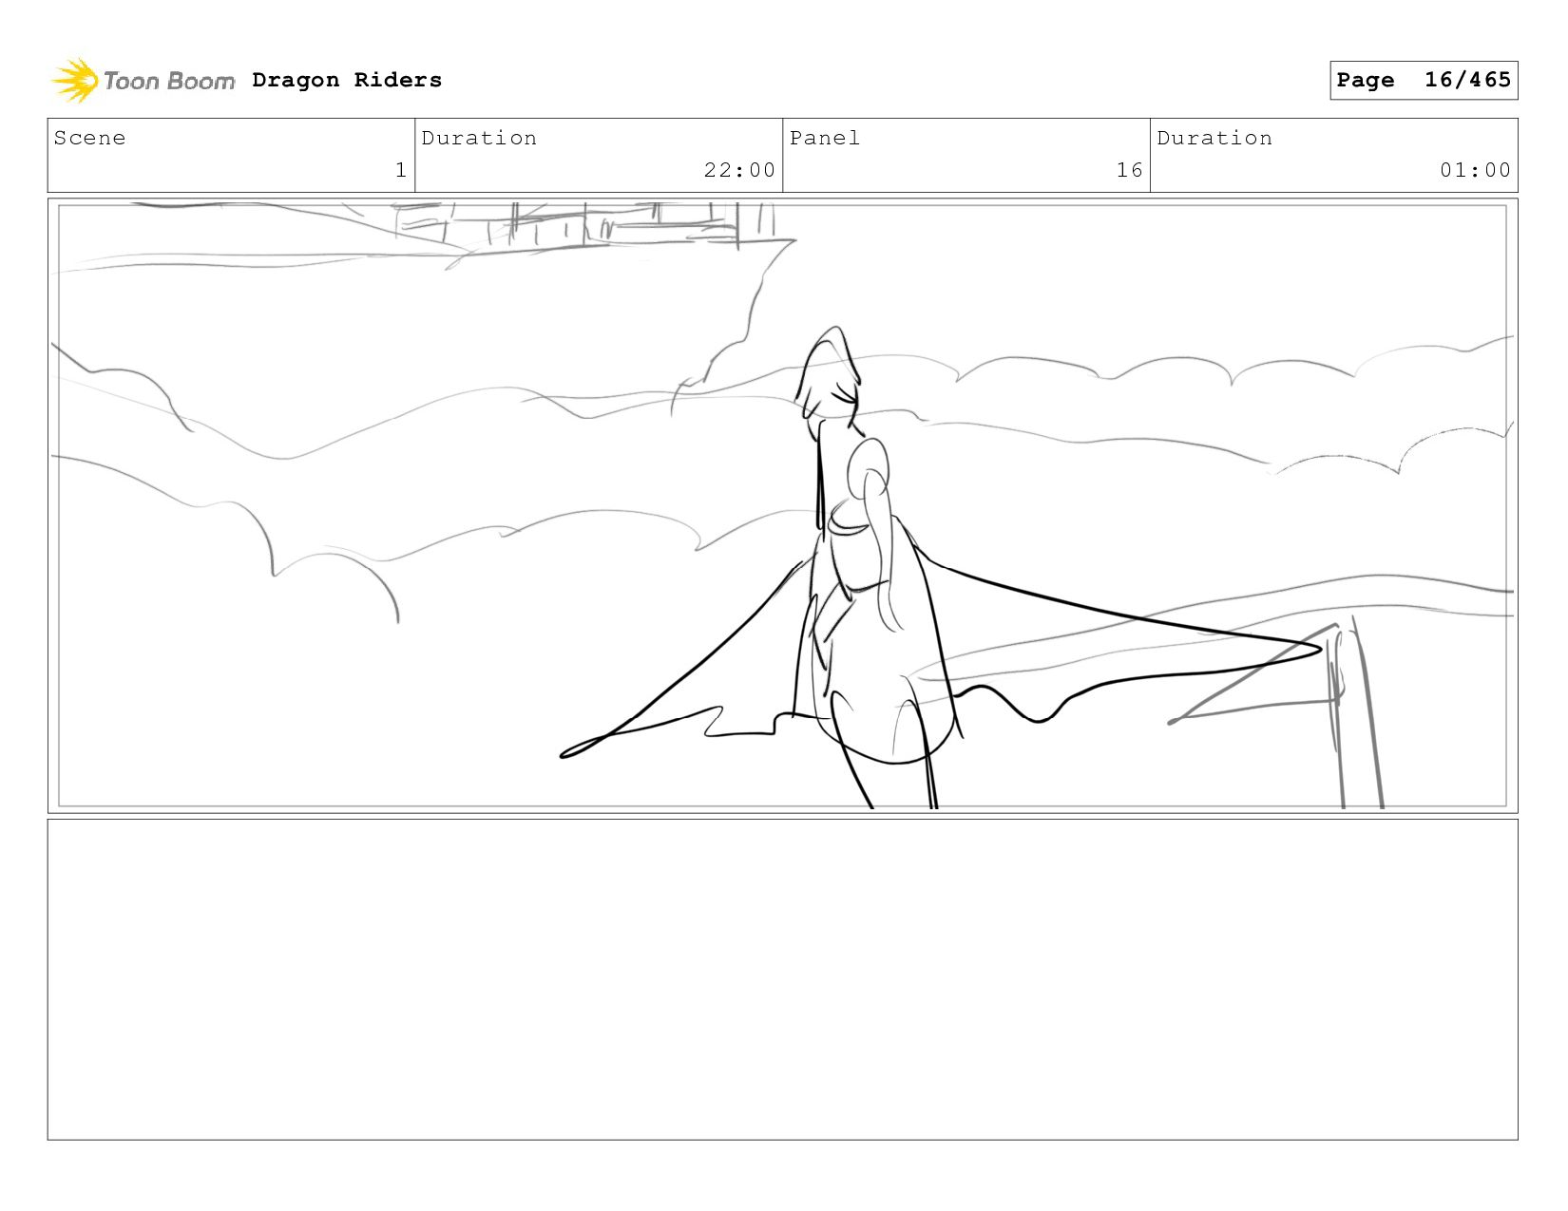Click the empty notes box below the panel
This screenshot has width=1568, height=1211.
click(782, 979)
